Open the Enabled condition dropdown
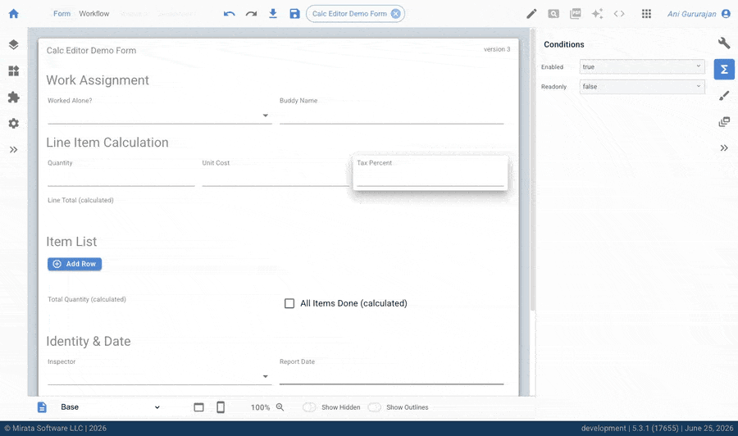The image size is (738, 436). 642,66
